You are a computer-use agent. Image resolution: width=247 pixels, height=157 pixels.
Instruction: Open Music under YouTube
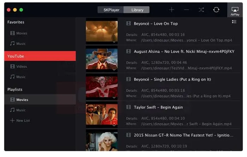coord(18,77)
